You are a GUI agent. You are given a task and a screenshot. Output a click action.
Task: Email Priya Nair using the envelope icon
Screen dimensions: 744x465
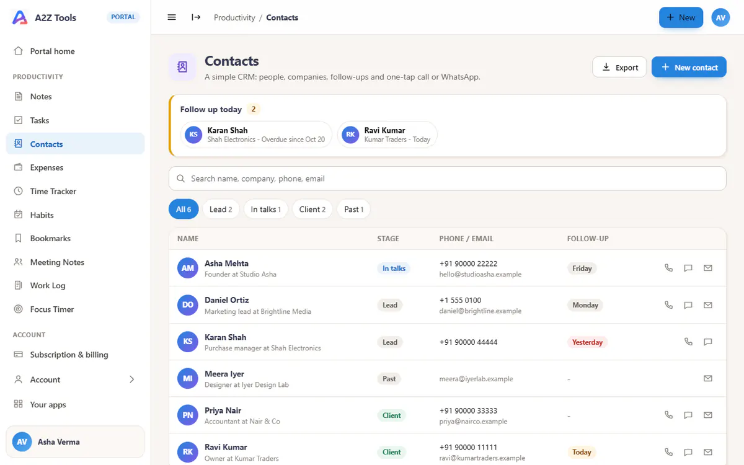[708, 415]
